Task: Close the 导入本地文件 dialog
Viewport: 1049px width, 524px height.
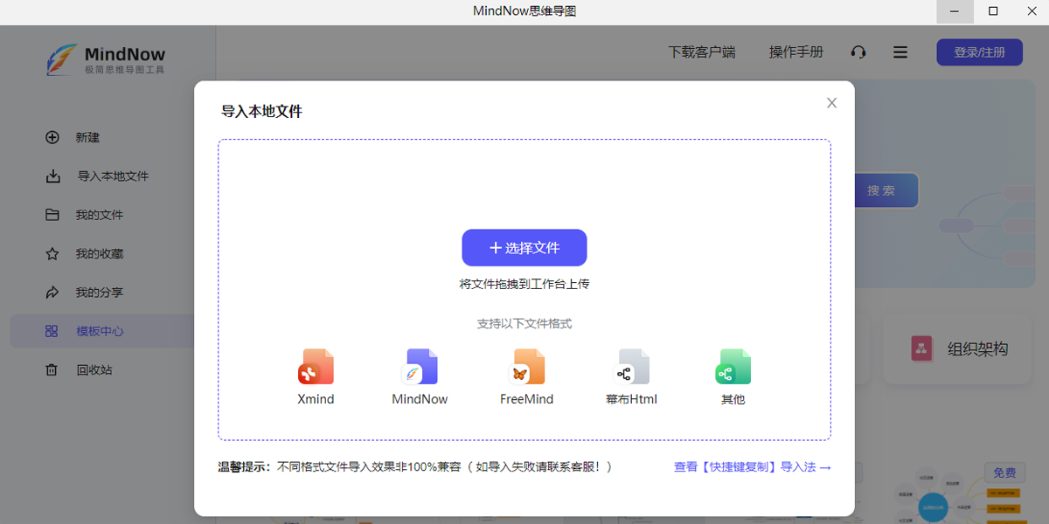Action: [831, 102]
